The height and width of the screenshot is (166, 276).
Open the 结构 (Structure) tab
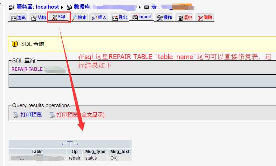[38, 18]
